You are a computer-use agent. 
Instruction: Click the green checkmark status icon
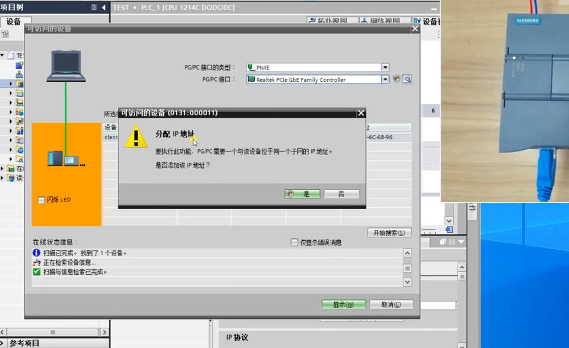[36, 272]
